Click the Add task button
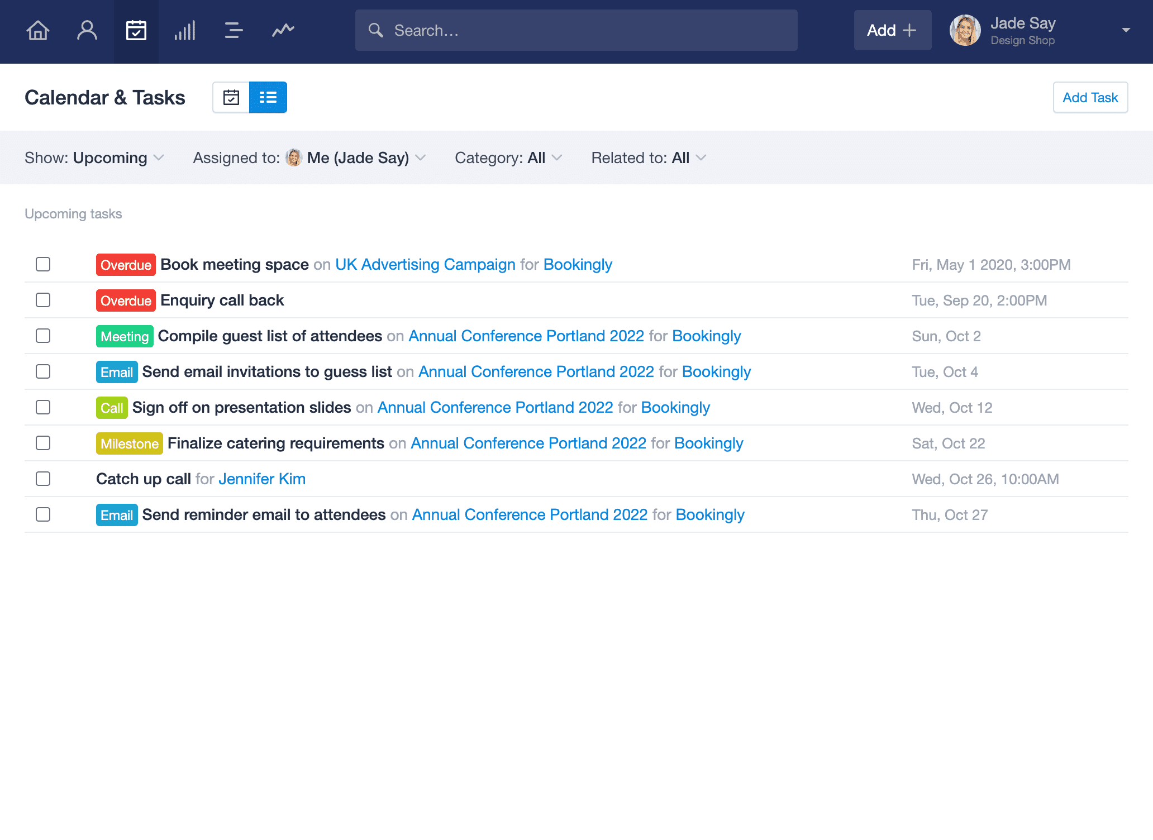1153x840 pixels. click(x=1090, y=98)
